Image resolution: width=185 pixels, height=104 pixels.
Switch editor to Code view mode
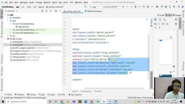click(x=161, y=15)
